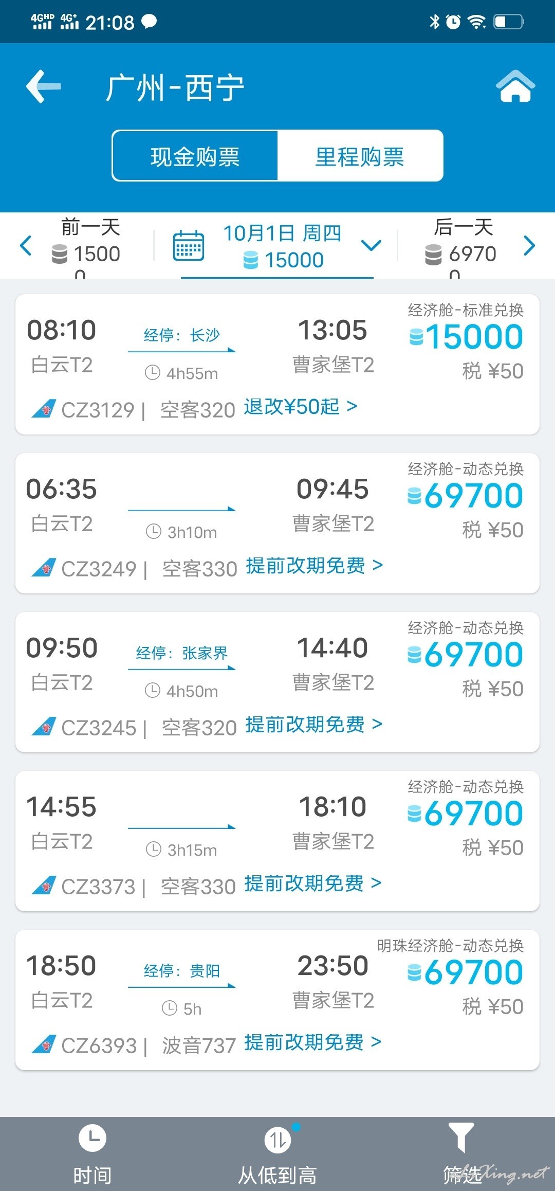Tap the low-to-high price sort icon
The height and width of the screenshot is (1191, 555).
click(277, 1140)
